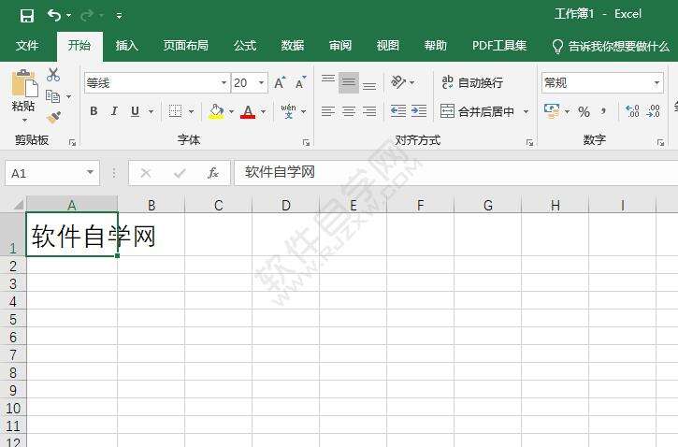This screenshot has width=678, height=447.
Task: Click the Name Box showing A1
Action: point(52,173)
